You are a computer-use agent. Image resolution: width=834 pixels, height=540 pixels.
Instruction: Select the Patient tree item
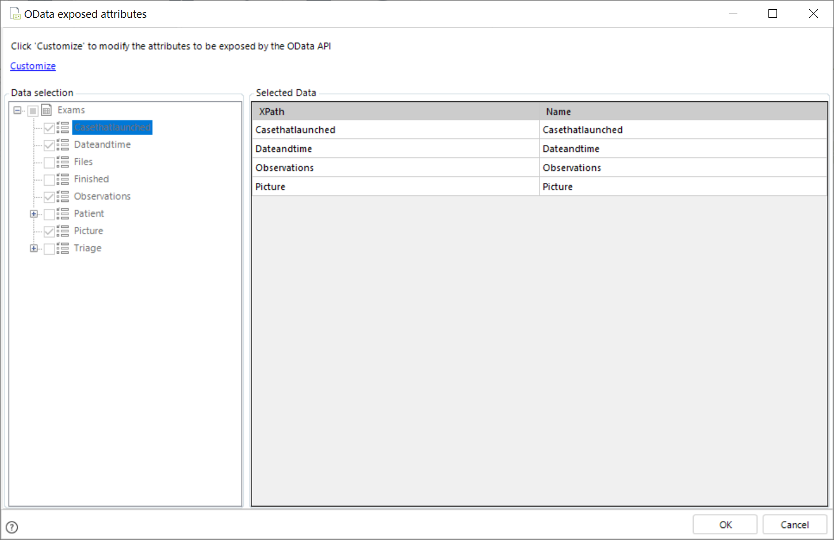coord(89,214)
